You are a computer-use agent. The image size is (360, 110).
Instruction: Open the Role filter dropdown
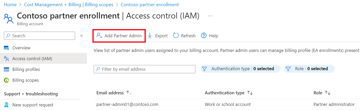[309, 69]
